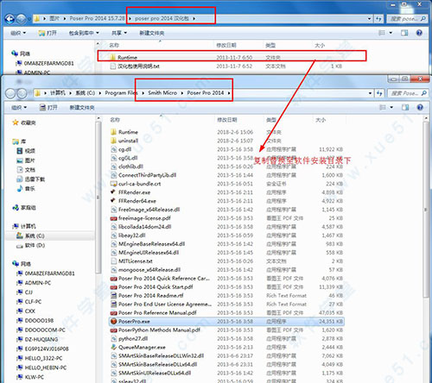This screenshot has width=432, height=383.
Task: Click the 系统 (C:) breadcrumb segment
Action: pyautogui.click(x=85, y=93)
